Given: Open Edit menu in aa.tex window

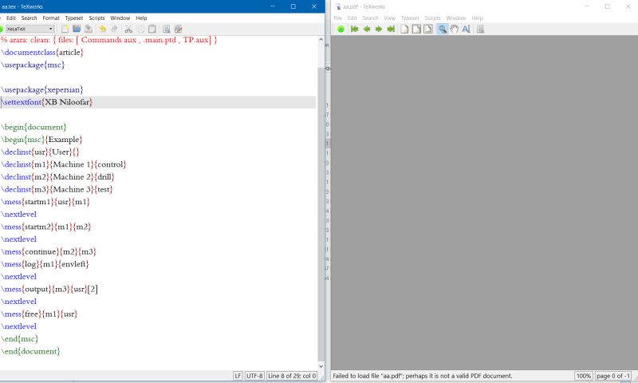Looking at the screenshot, I should pos(11,18).
